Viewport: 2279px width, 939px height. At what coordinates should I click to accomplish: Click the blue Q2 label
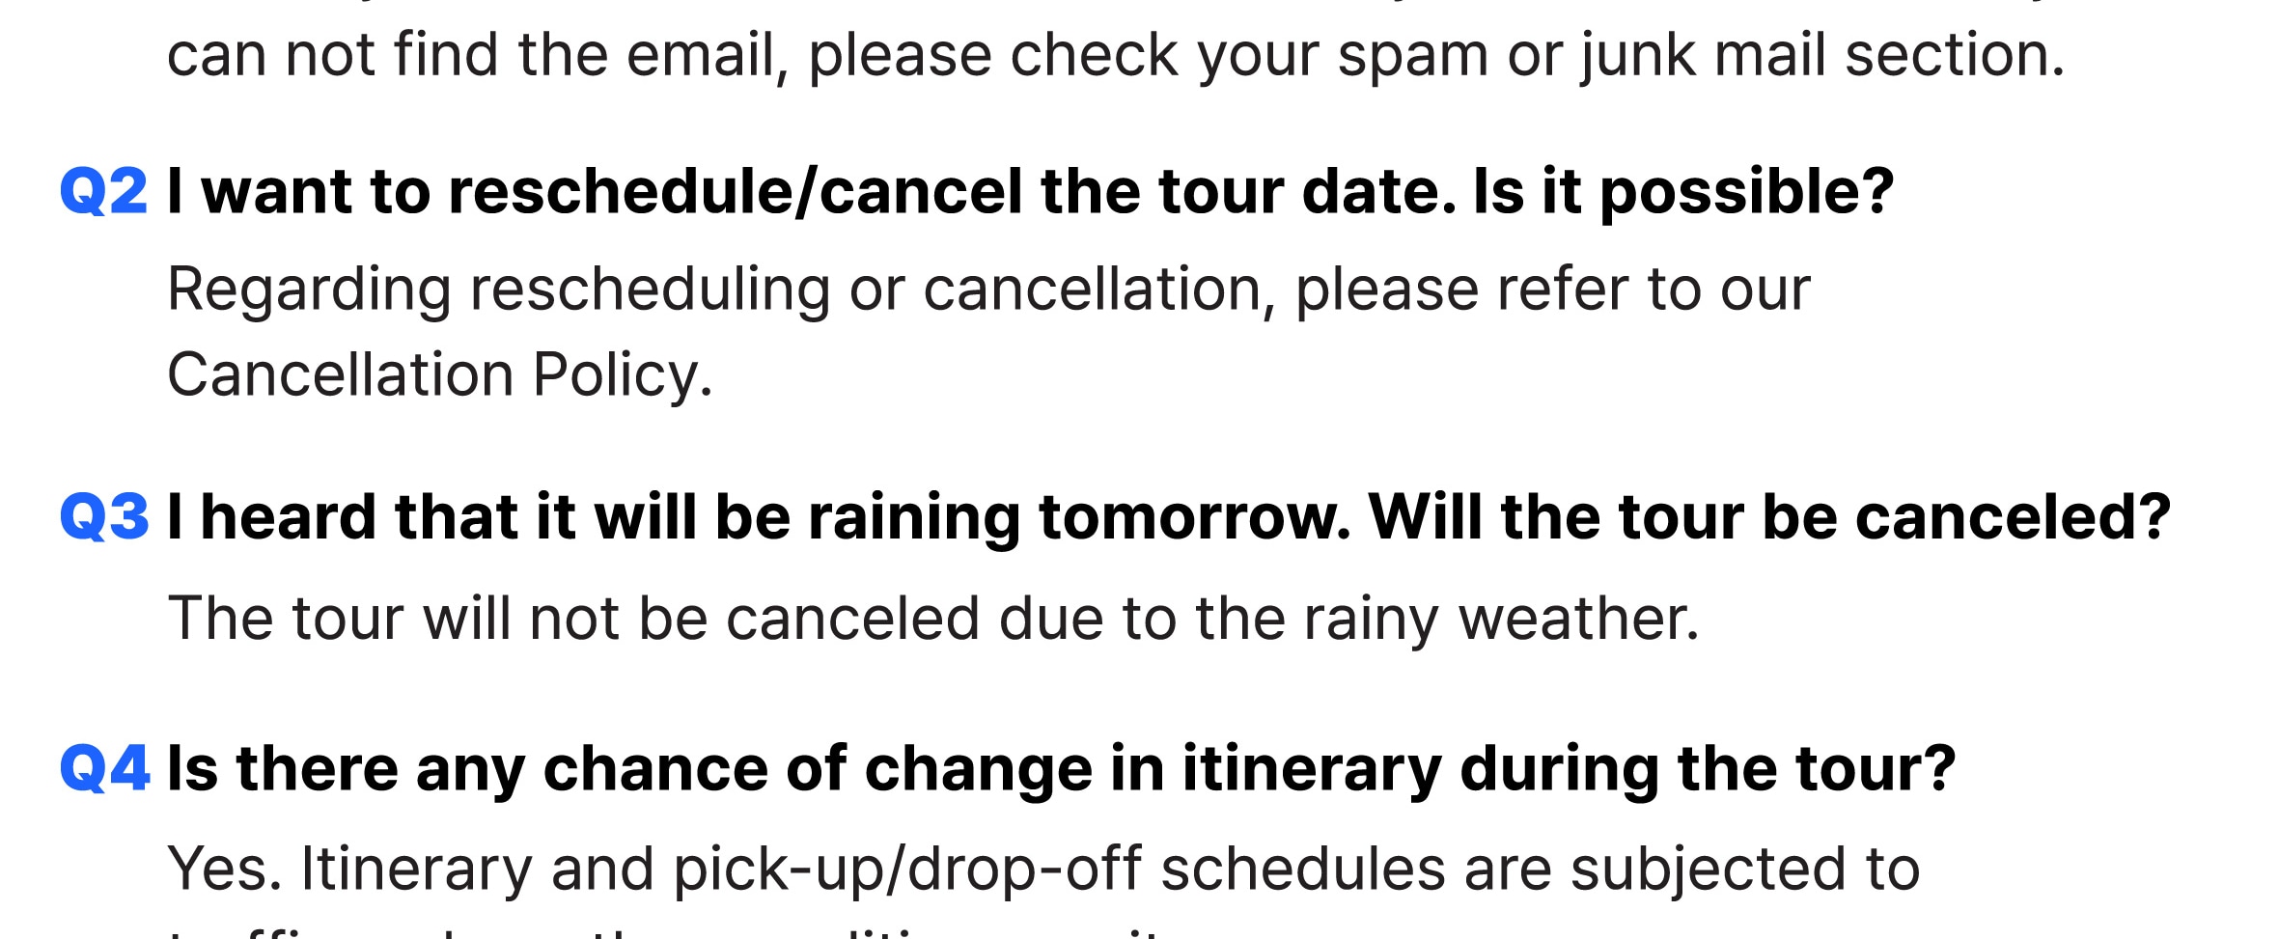103,191
